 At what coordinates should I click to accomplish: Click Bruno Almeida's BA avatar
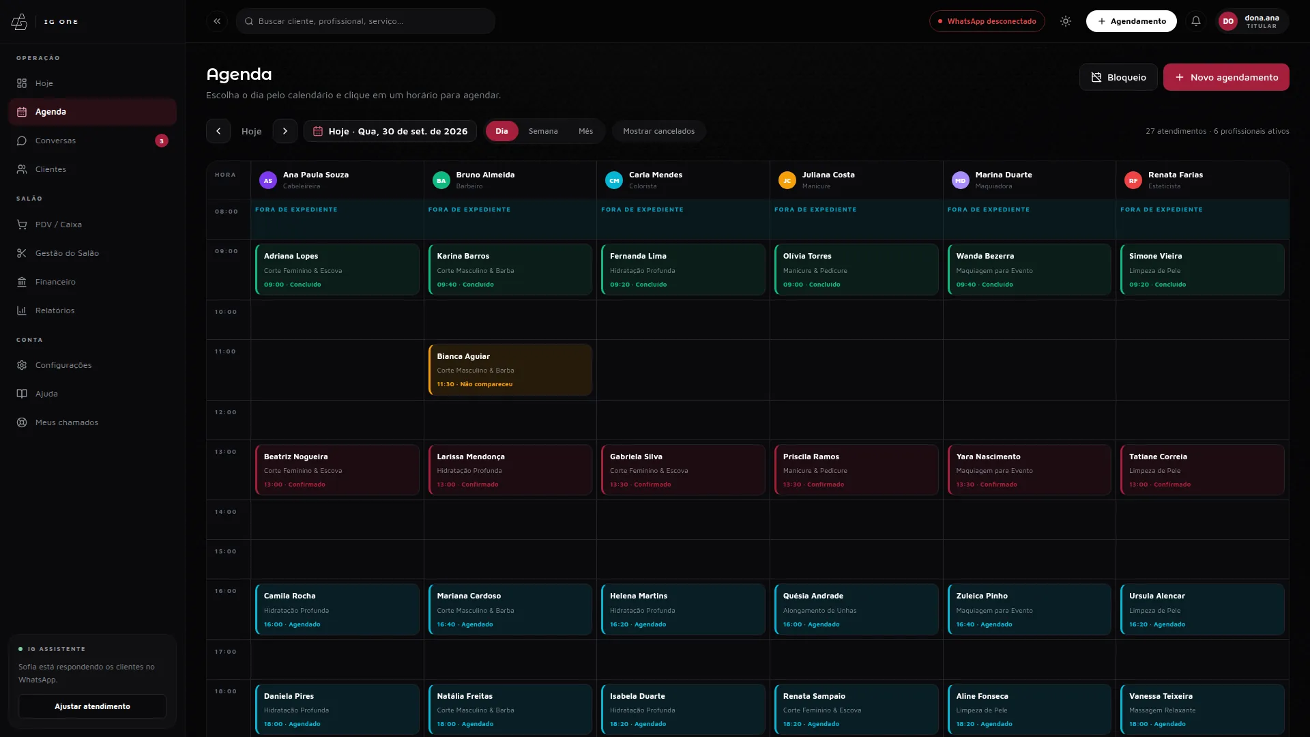tap(441, 180)
